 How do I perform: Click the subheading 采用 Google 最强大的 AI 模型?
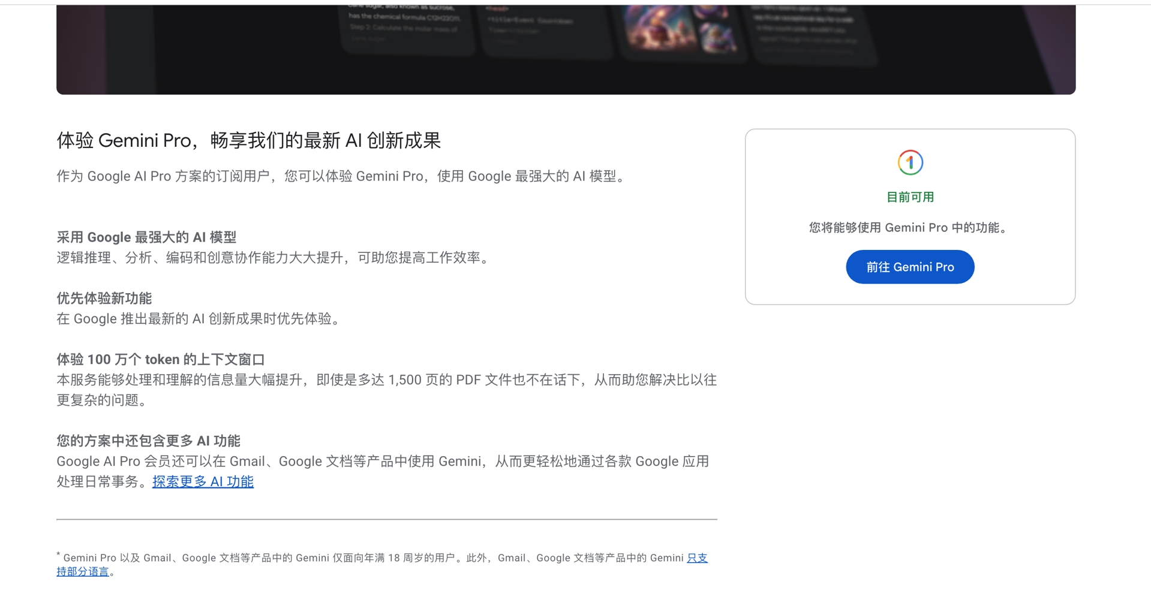click(x=146, y=237)
